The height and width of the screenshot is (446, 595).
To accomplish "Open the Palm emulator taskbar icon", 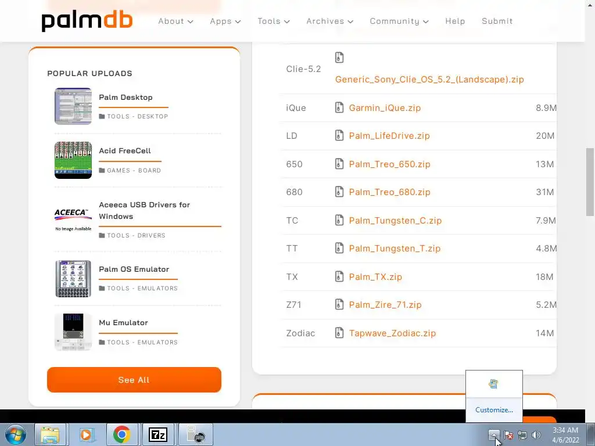I will [195, 434].
